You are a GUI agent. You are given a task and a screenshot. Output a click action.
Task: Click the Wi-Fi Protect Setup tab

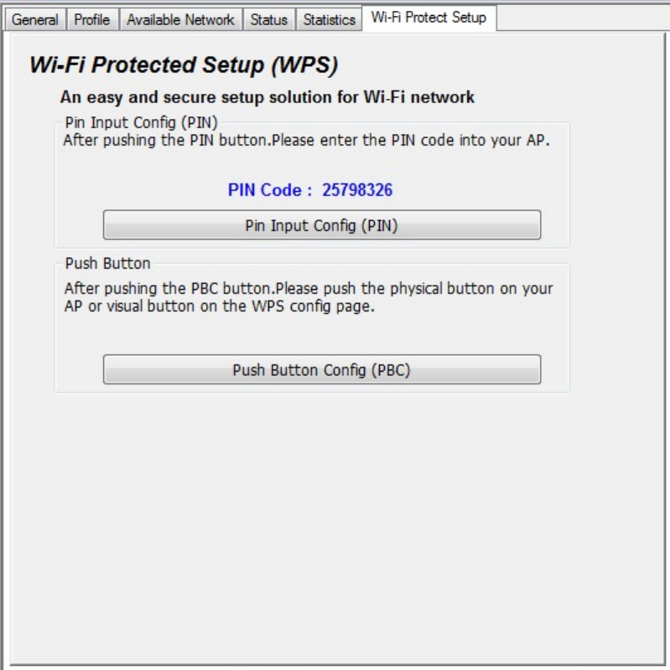click(x=428, y=17)
